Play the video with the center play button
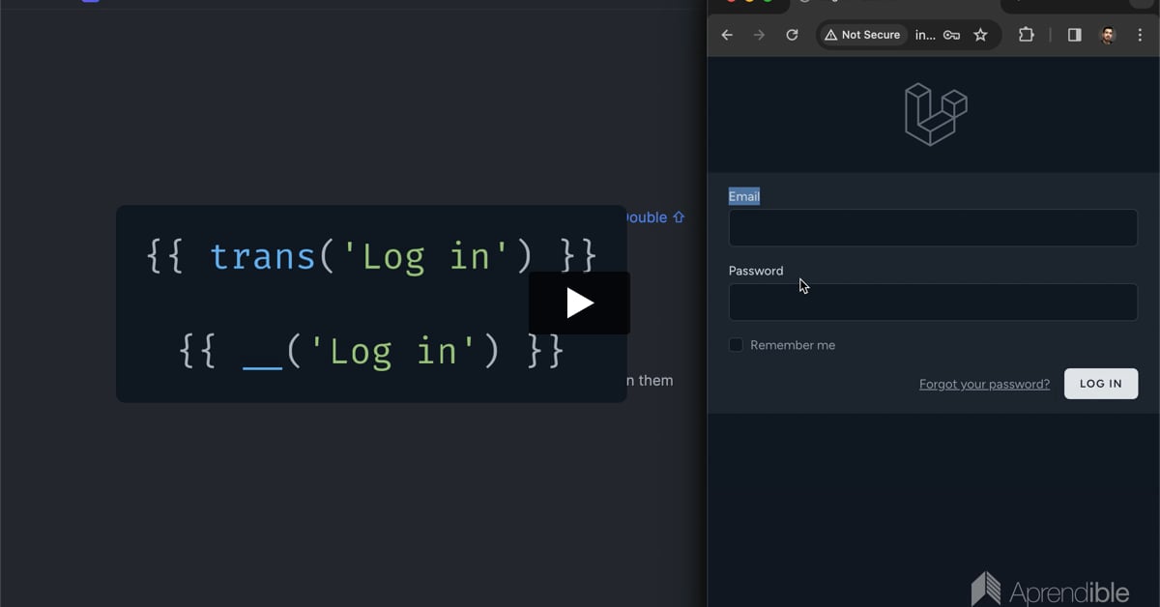 (x=579, y=303)
